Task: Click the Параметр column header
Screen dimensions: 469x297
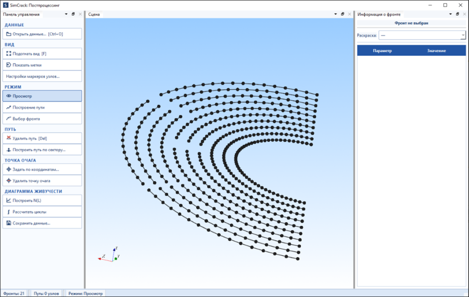Action: 382,50
